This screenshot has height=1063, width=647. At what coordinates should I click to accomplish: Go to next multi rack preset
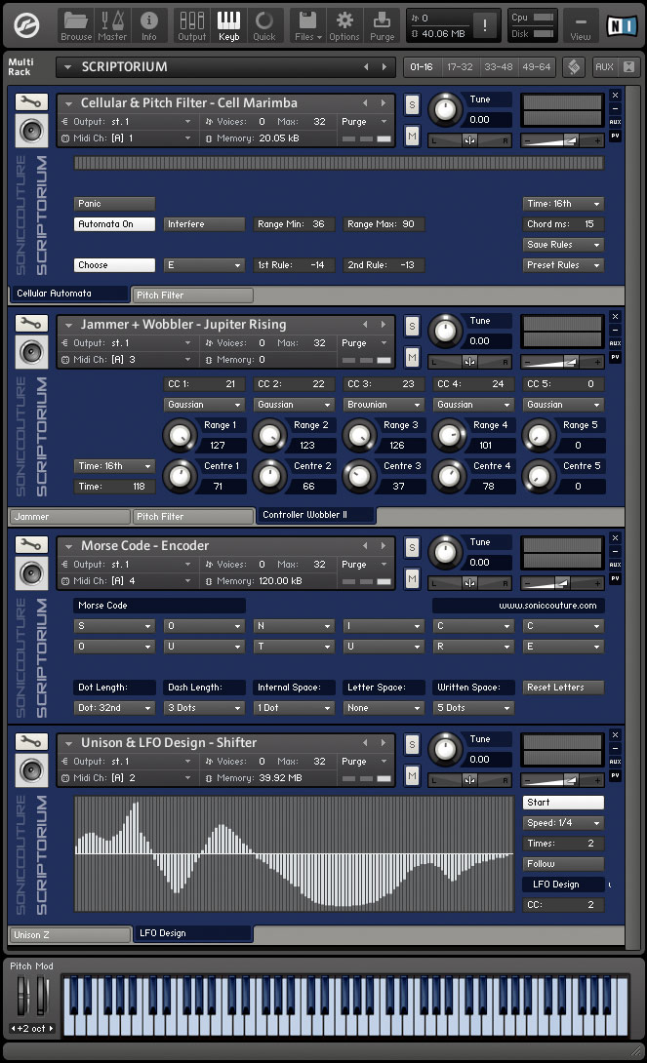pos(384,66)
